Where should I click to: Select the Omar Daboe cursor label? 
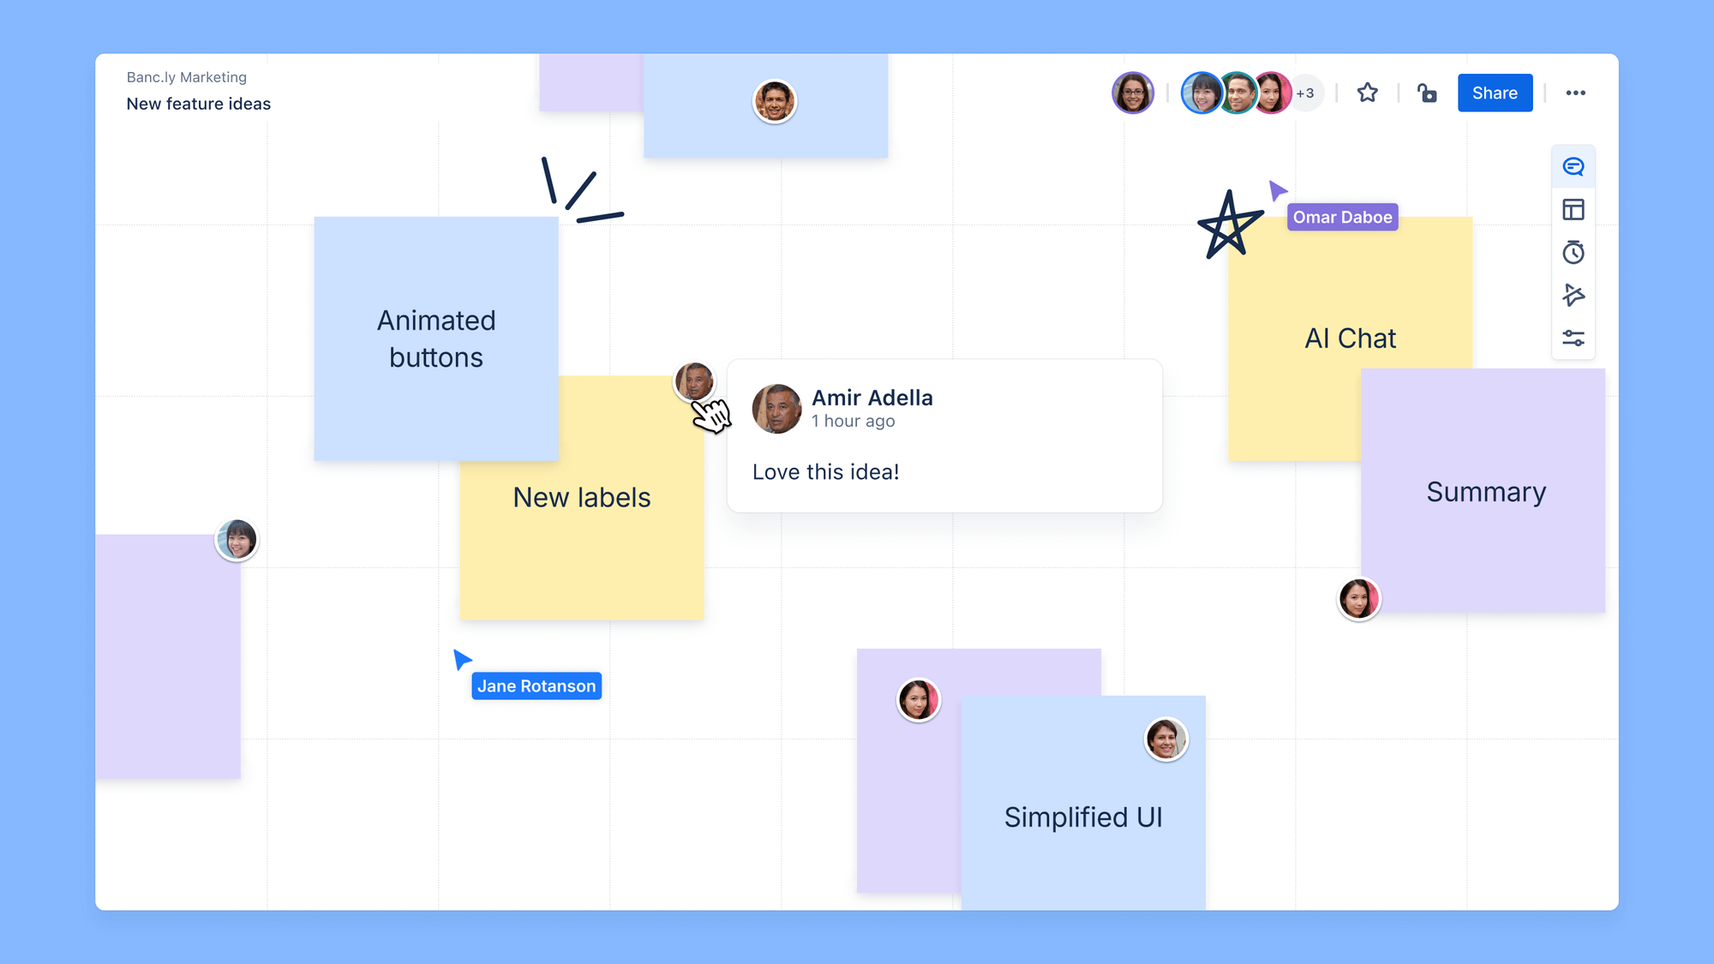click(x=1342, y=217)
